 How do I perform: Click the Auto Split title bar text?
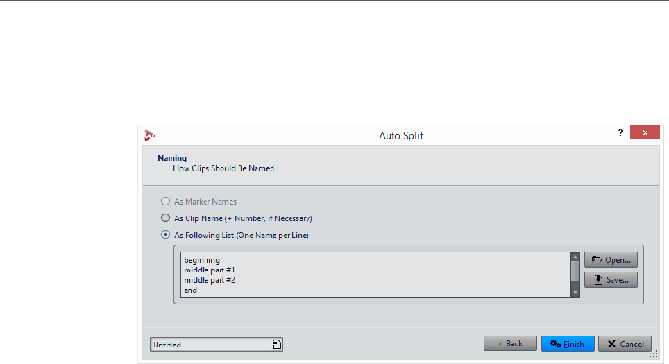401,136
